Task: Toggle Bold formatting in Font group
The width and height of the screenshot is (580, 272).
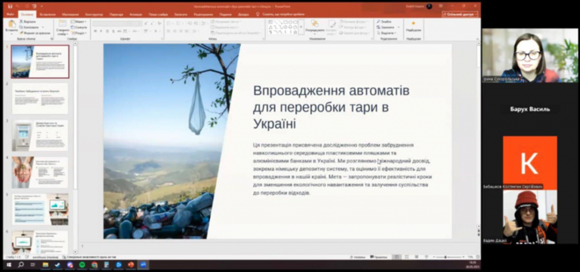Action: (x=95, y=31)
